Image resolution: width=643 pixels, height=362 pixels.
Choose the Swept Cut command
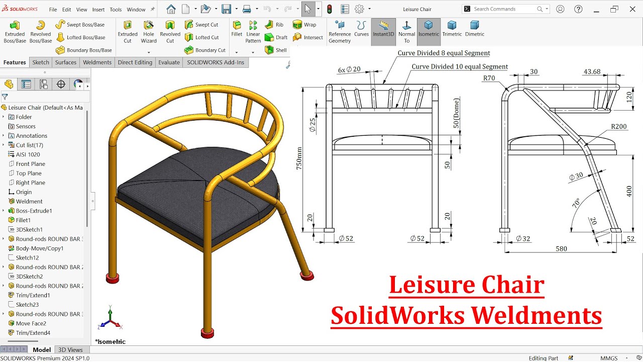click(x=201, y=25)
